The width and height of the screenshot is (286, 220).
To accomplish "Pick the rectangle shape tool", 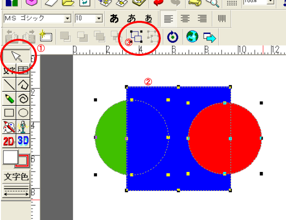I will pyautogui.click(x=9, y=113).
